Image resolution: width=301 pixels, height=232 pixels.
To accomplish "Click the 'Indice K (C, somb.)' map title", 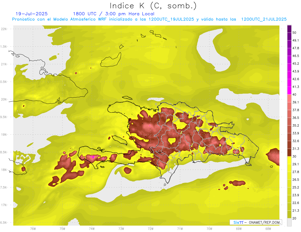I will [153, 6].
